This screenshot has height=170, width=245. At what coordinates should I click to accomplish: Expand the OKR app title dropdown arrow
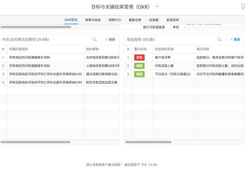pyautogui.click(x=157, y=7)
